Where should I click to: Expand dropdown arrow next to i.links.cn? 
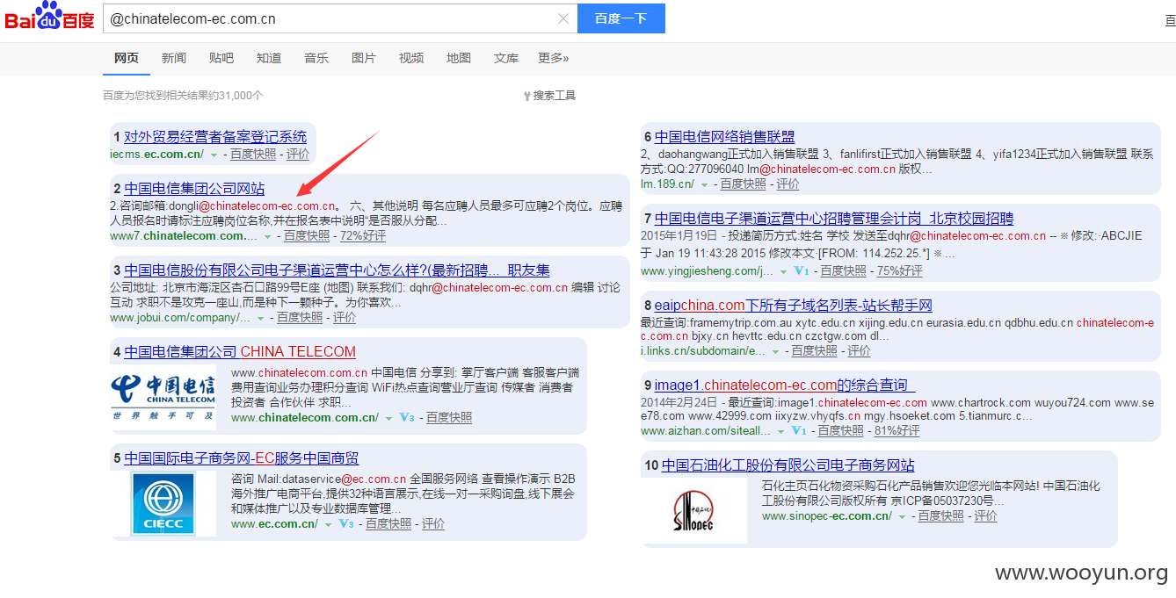tap(774, 351)
